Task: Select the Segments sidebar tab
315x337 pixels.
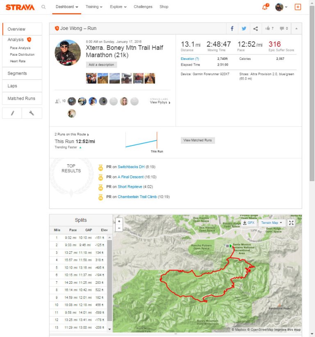Action: [x=17, y=73]
